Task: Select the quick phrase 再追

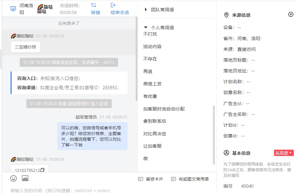Action: (x=148, y=72)
